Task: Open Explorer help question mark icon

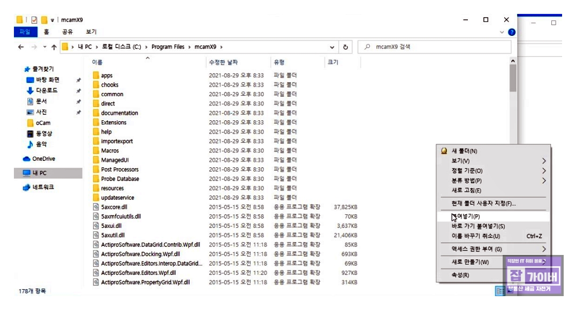Action: pyautogui.click(x=512, y=32)
